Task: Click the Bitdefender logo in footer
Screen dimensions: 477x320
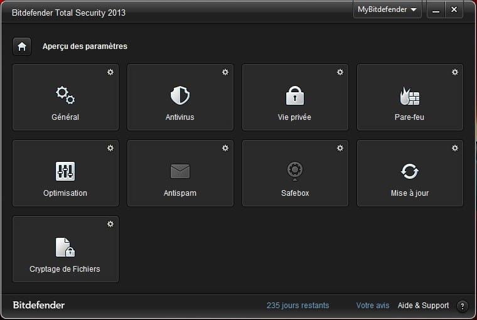Action: 39,305
